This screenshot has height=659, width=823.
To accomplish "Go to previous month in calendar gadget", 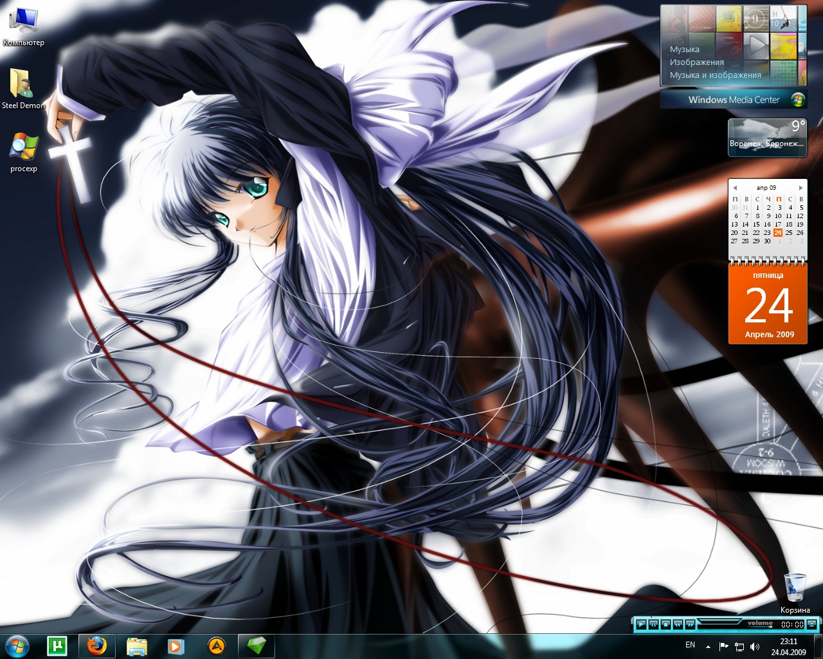I will click(735, 188).
